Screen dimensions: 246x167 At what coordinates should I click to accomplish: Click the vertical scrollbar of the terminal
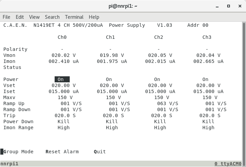pyautogui.click(x=244, y=94)
